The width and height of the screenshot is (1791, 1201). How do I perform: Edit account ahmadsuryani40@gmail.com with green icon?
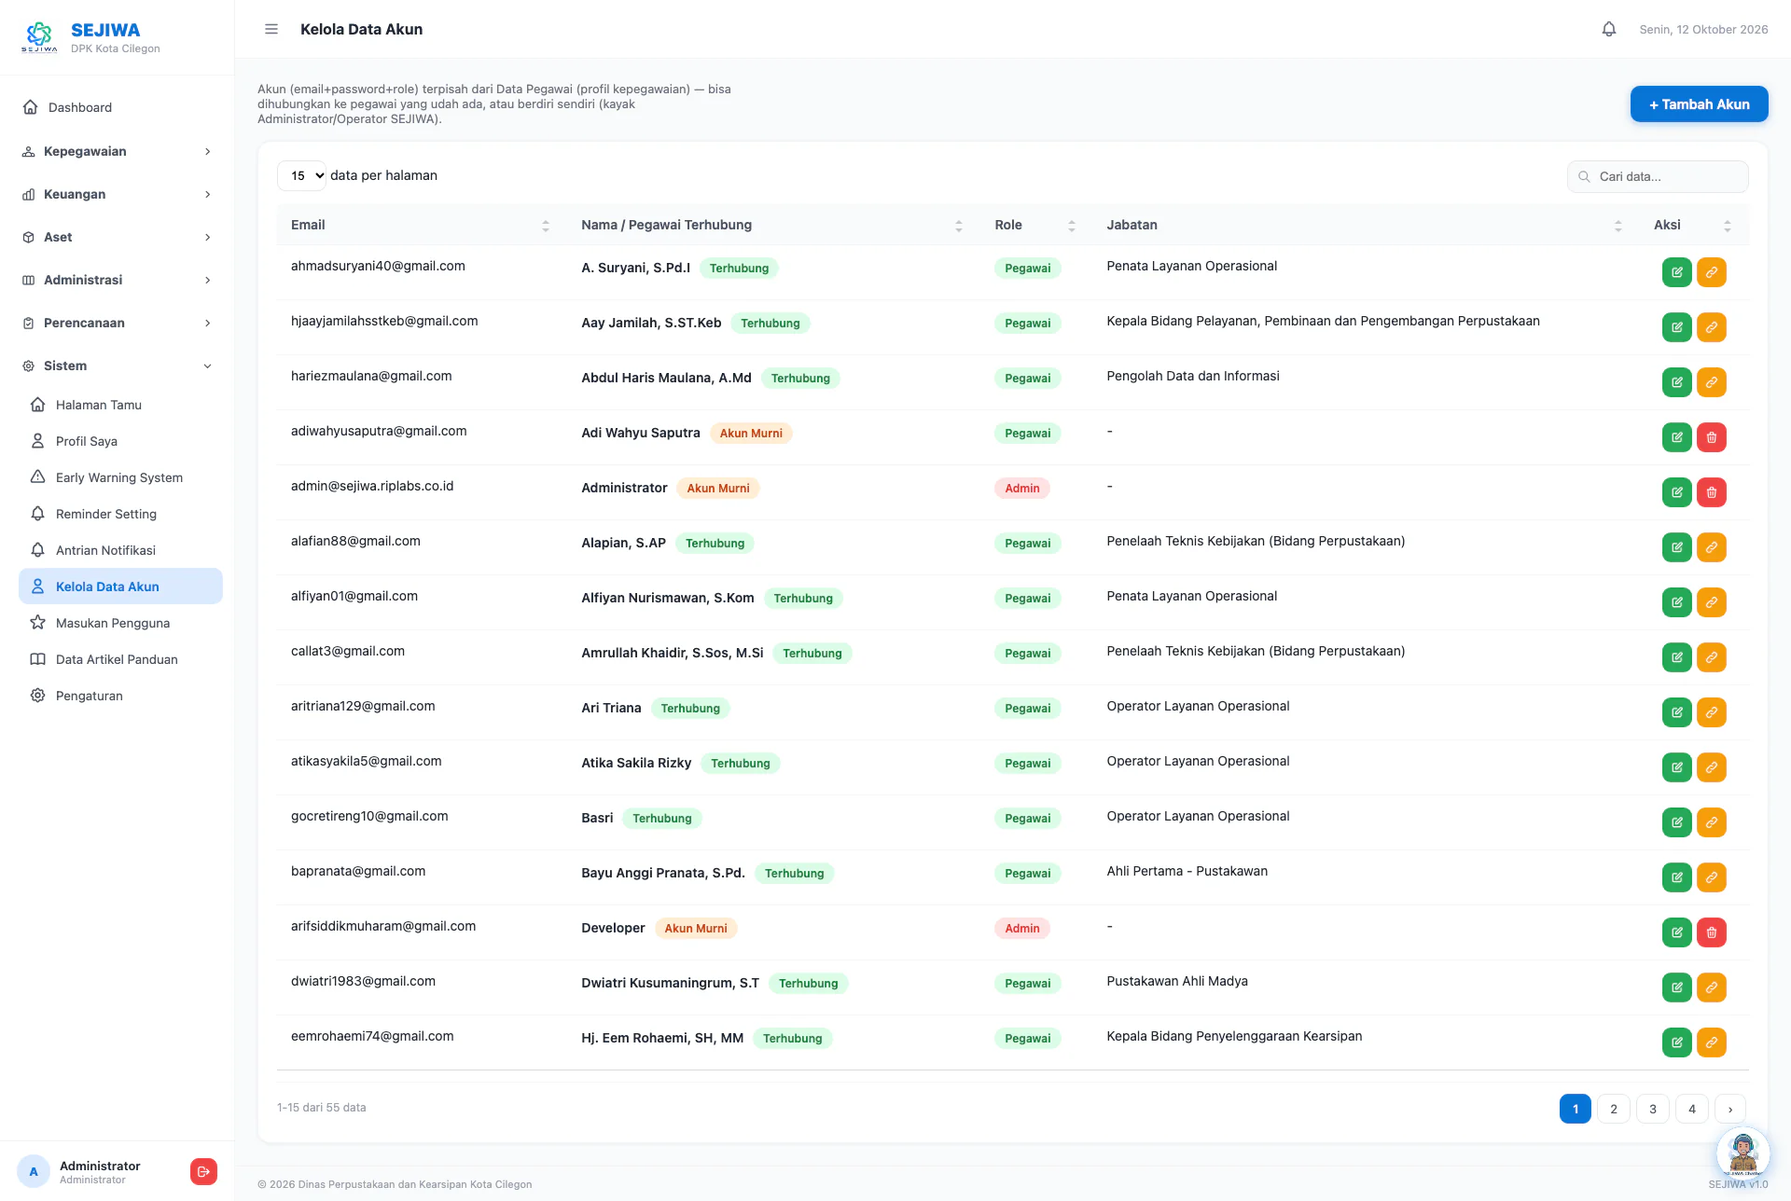point(1677,272)
